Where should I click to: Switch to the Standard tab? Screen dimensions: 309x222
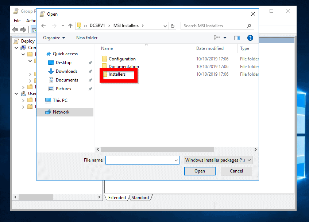pyautogui.click(x=140, y=197)
